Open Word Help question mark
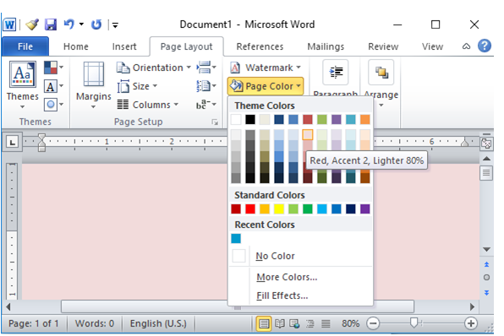The height and width of the screenshot is (336, 504). 485,46
